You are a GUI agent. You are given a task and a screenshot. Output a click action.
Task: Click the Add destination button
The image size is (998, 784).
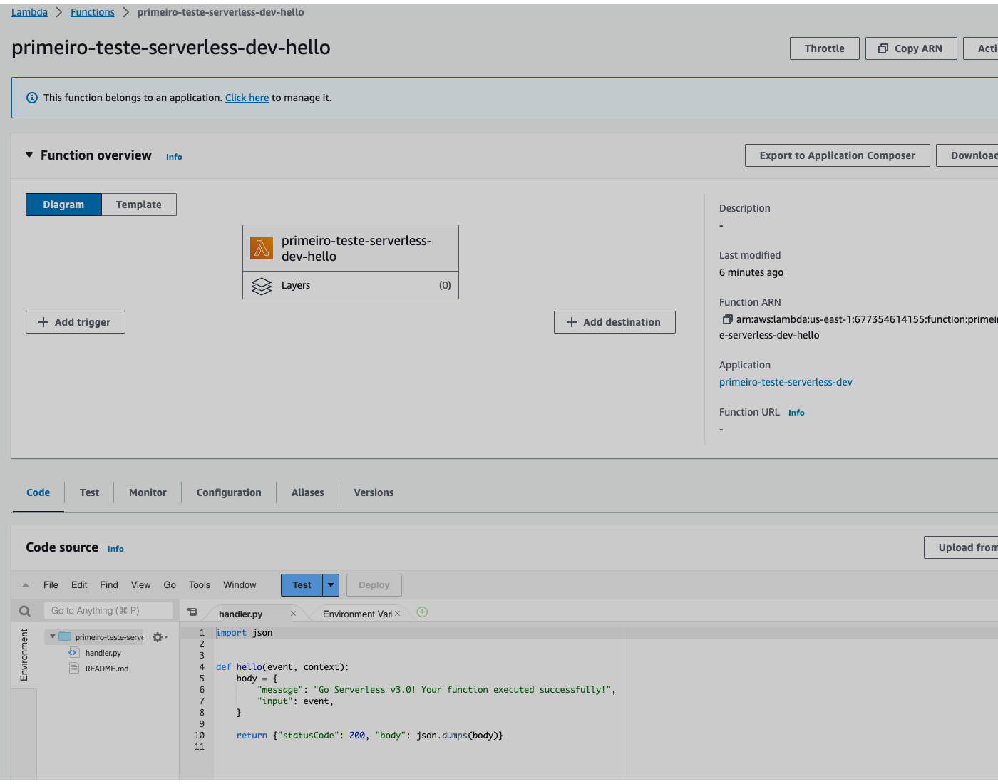[614, 321]
